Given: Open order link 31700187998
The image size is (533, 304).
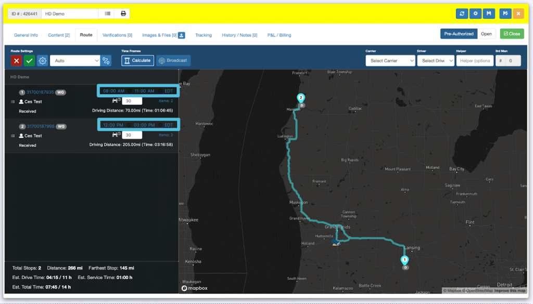Looking at the screenshot, I should [x=41, y=126].
